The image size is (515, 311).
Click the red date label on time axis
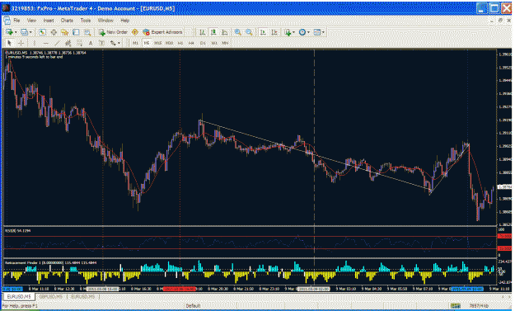pyautogui.click(x=179, y=289)
